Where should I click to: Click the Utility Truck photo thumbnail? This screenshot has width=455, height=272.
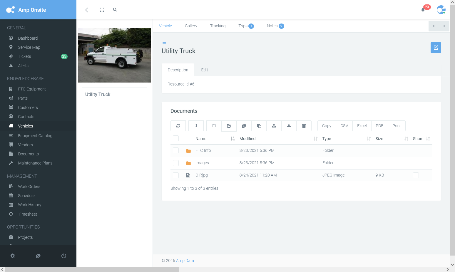click(x=114, y=55)
